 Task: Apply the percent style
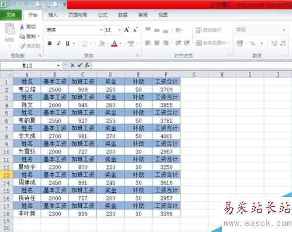253,43
